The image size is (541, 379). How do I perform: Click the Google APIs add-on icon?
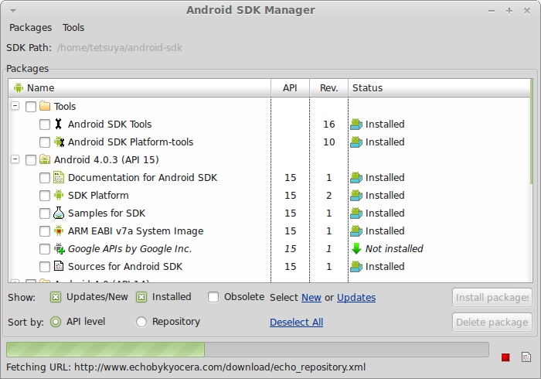tap(60, 248)
